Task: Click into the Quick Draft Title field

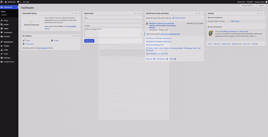Action: (113, 21)
